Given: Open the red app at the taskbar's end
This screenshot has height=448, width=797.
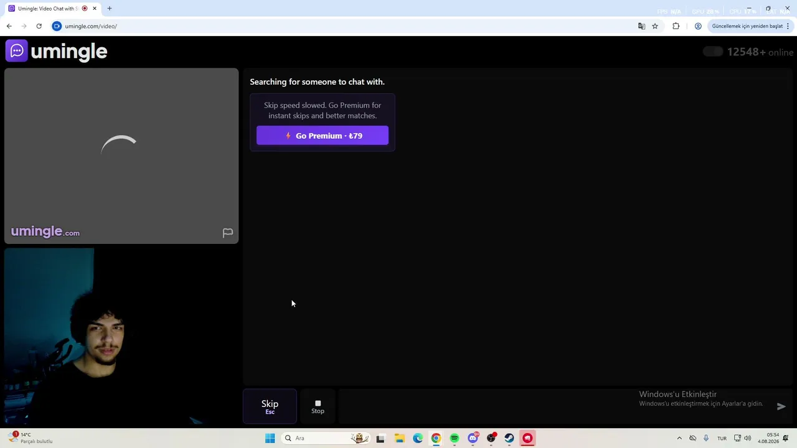Looking at the screenshot, I should [527, 438].
